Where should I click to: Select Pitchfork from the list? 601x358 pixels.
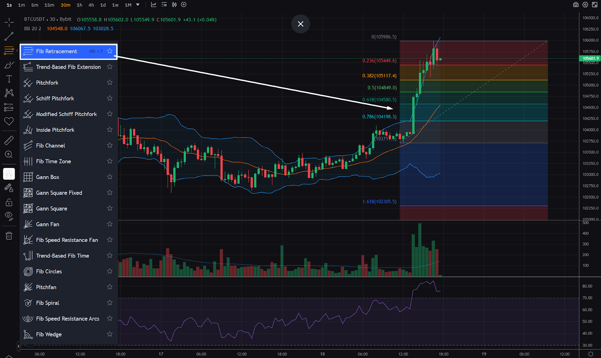[x=69, y=83]
